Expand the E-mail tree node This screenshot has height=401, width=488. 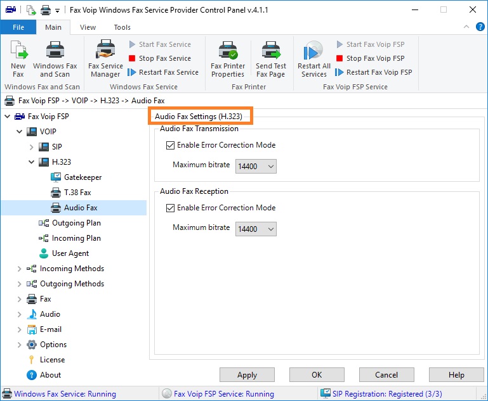coord(19,329)
